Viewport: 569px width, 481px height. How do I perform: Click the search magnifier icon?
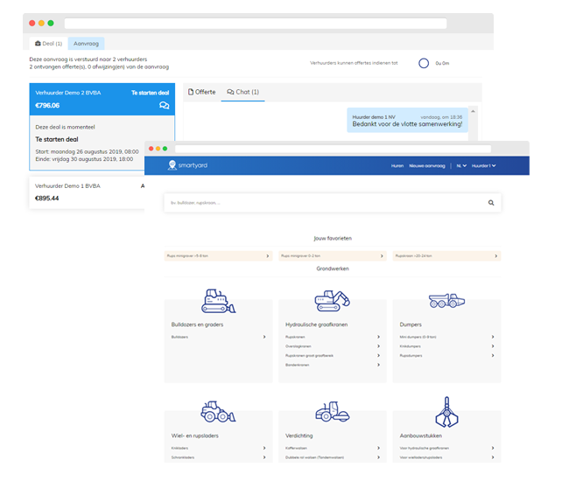coord(491,203)
